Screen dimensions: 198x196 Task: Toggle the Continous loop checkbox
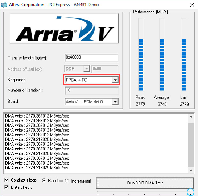(x=7, y=180)
